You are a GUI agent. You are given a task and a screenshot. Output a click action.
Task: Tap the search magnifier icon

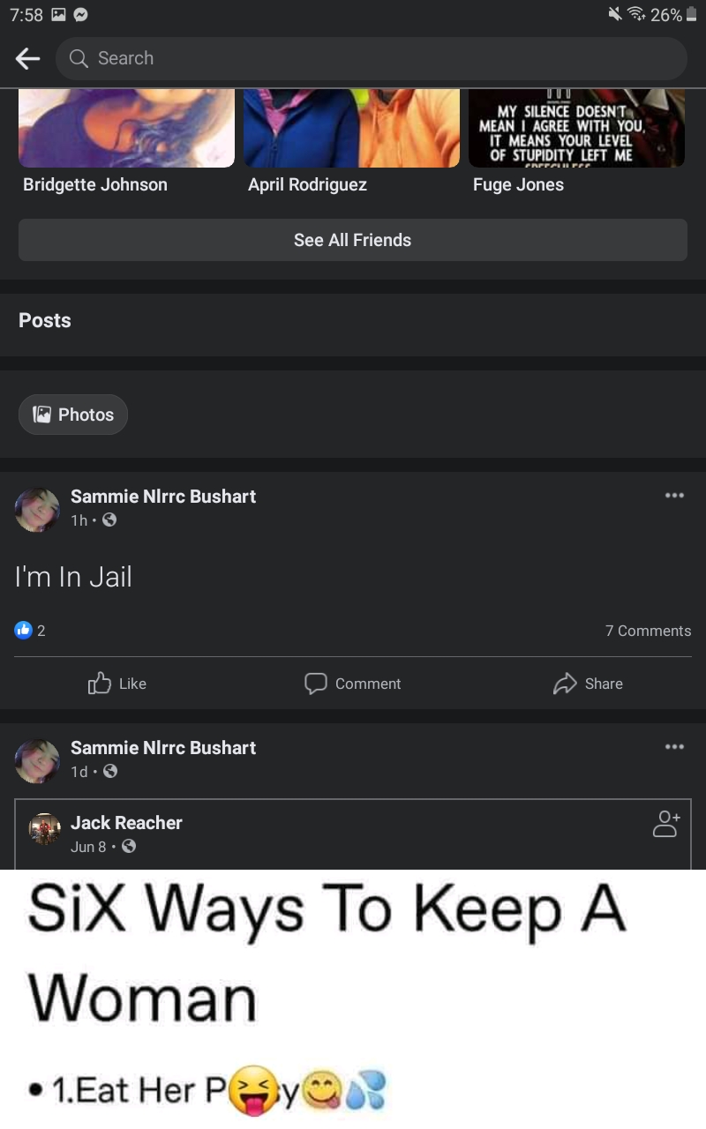tap(79, 58)
